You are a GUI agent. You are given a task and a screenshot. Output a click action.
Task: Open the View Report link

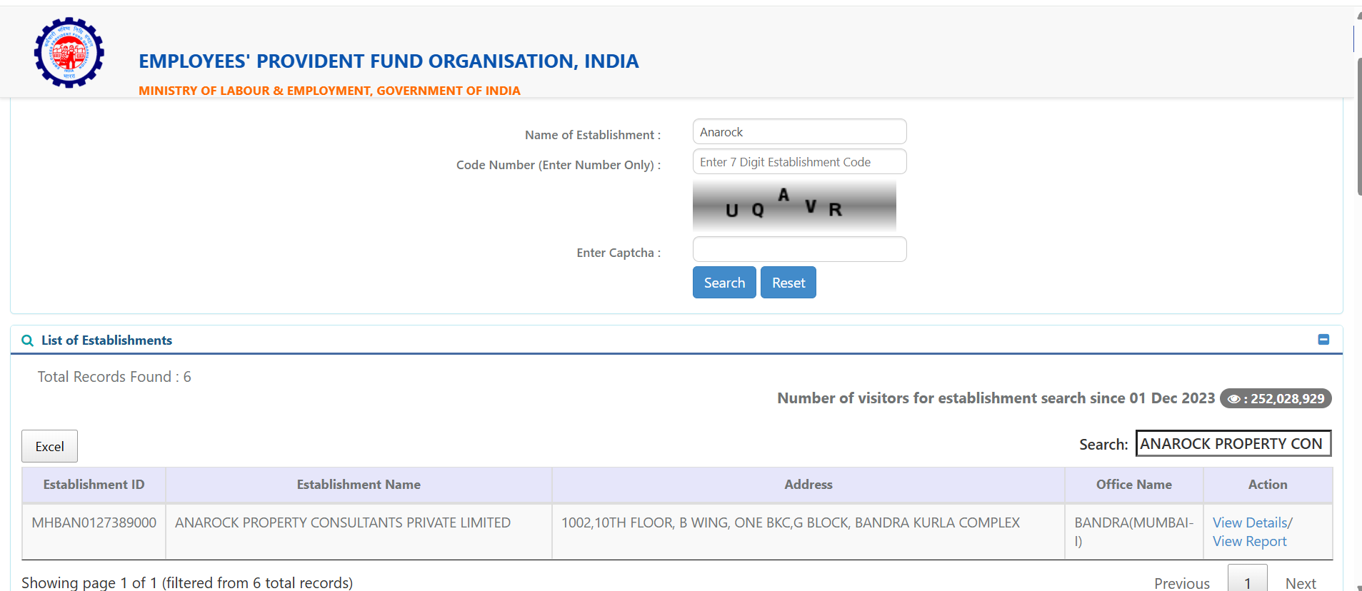pos(1249,542)
